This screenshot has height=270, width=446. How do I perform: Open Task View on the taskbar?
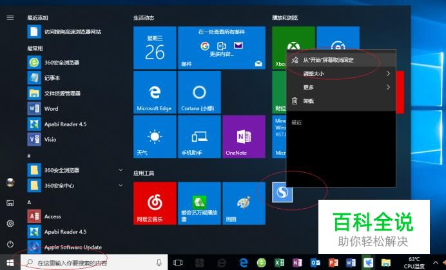point(178,262)
